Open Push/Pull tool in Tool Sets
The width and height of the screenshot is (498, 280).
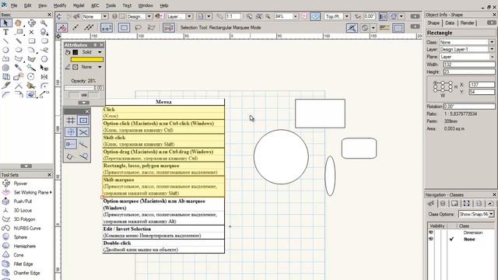[x=23, y=201]
